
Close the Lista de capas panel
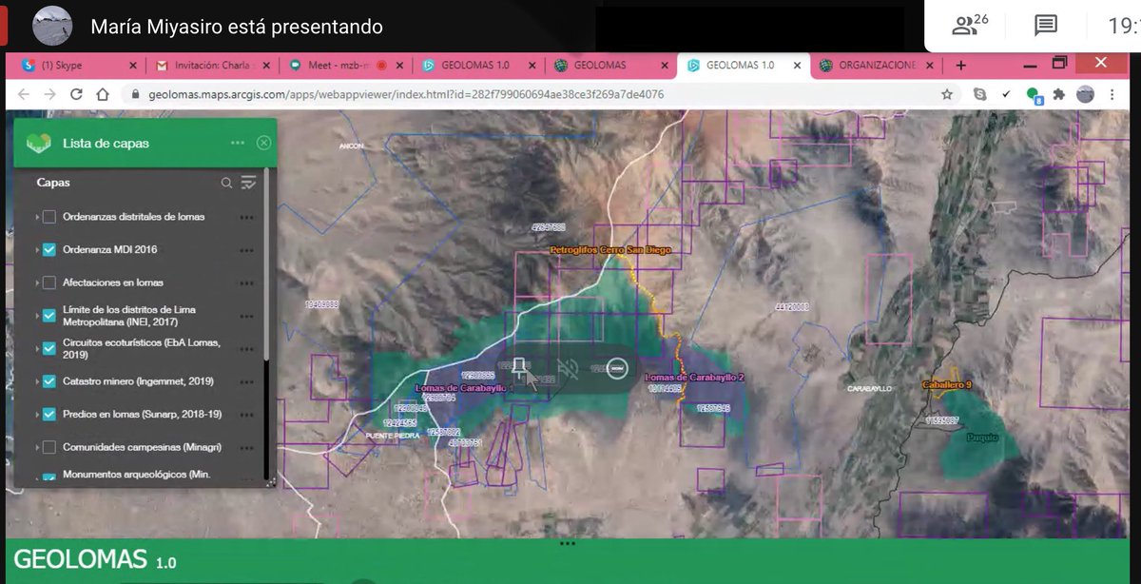click(x=264, y=143)
